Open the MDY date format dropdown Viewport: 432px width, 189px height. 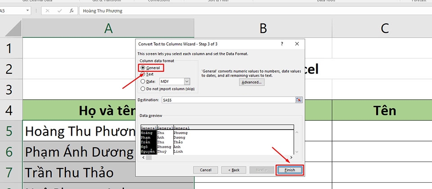(x=187, y=82)
